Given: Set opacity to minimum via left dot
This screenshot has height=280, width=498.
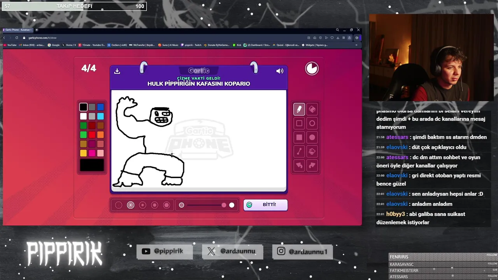Looking at the screenshot, I should (x=181, y=205).
